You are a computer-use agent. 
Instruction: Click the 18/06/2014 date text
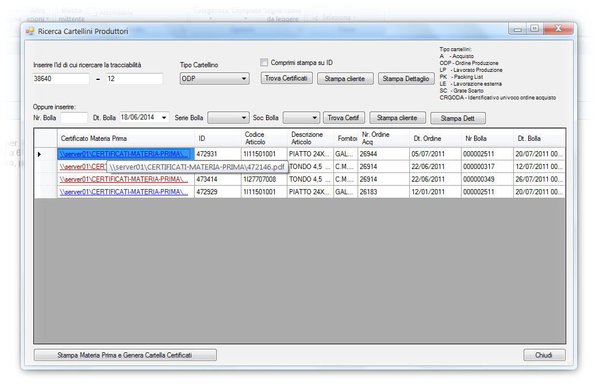[137, 117]
